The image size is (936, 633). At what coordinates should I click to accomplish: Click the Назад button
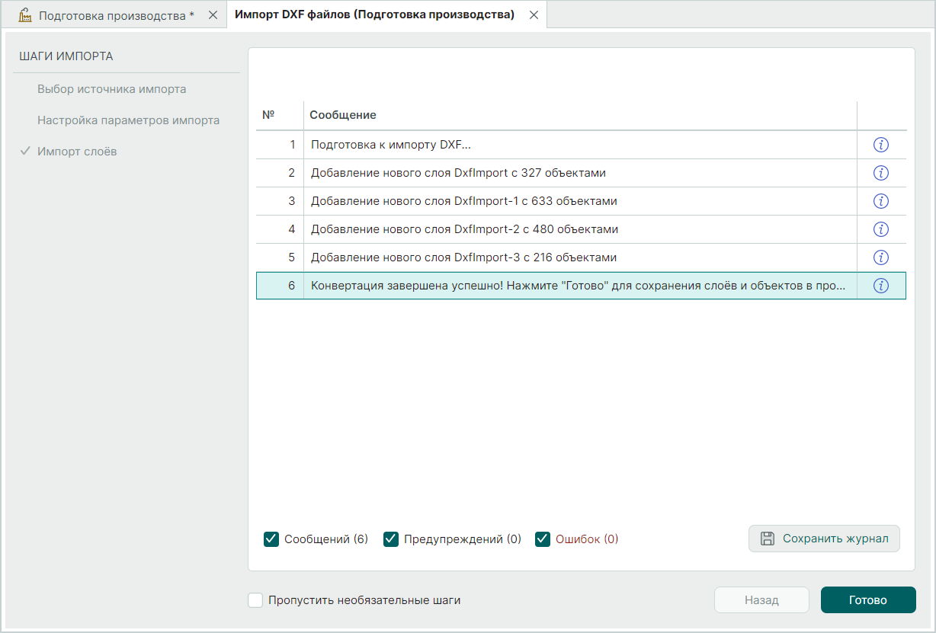761,600
